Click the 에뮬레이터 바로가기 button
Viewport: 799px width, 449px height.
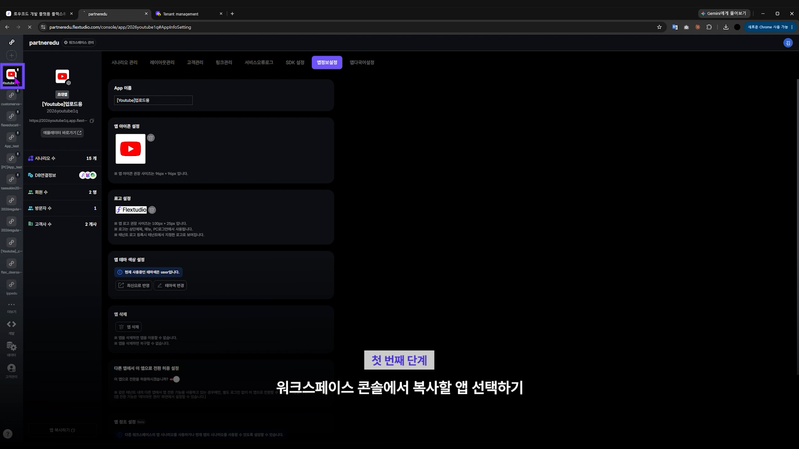point(62,133)
